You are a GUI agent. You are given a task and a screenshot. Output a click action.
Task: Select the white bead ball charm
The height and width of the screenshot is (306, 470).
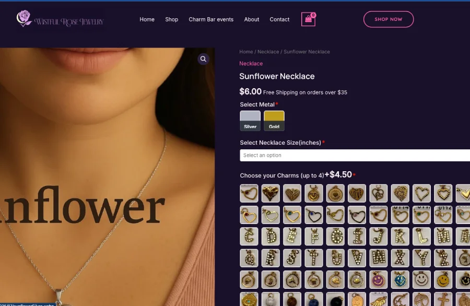(271, 299)
